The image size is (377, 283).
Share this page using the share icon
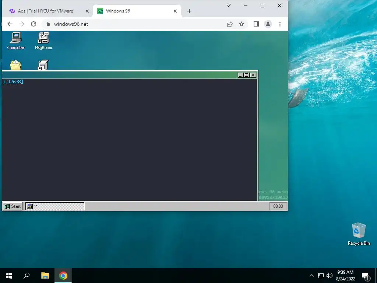(x=230, y=24)
